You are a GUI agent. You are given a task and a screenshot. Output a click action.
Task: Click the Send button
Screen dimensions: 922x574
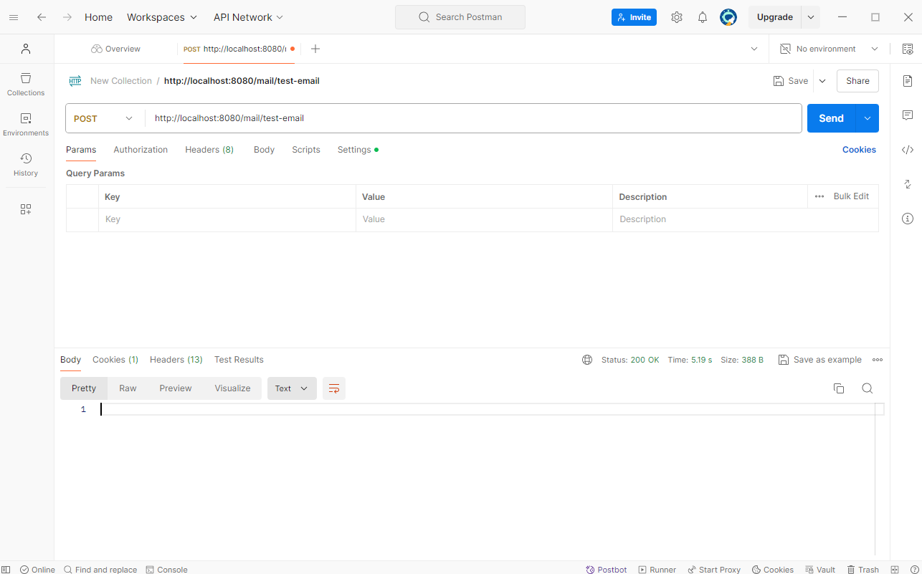832,118
